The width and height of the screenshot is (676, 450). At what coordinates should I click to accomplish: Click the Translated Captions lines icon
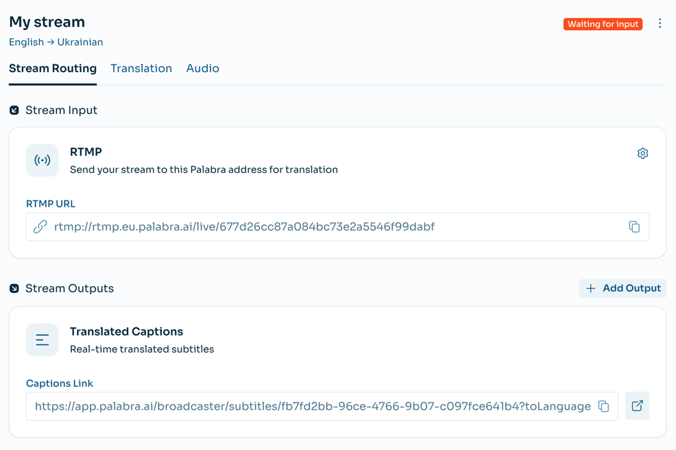[43, 340]
